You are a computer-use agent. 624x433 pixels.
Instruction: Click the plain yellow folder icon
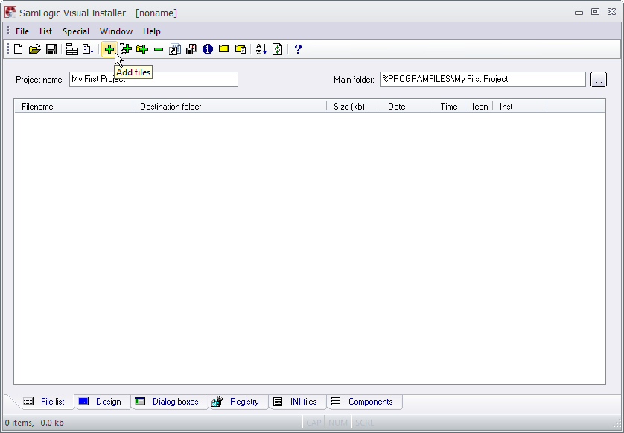click(x=223, y=49)
